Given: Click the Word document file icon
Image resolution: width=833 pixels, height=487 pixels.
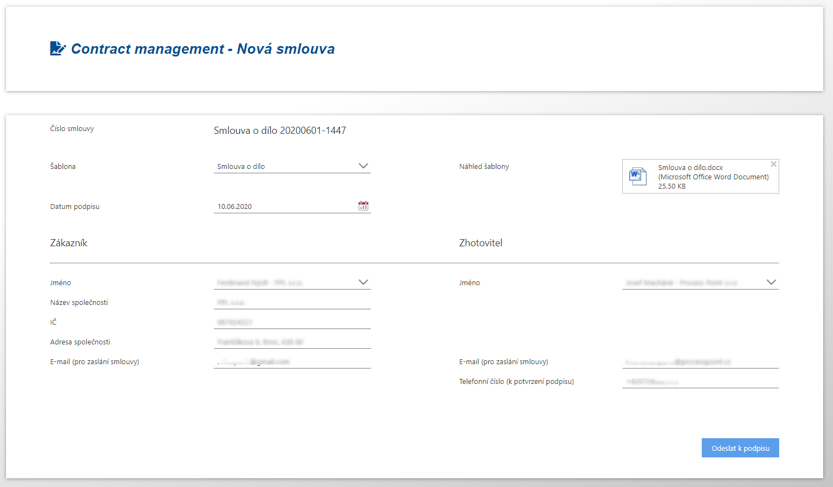Looking at the screenshot, I should point(638,176).
